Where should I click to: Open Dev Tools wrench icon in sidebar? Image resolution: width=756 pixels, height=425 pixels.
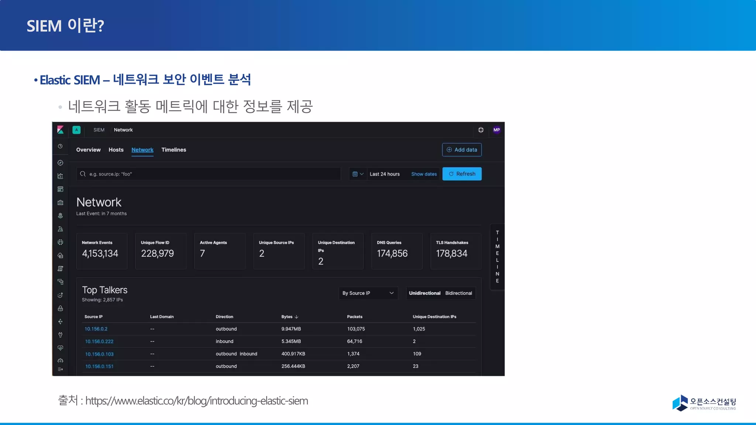click(x=60, y=335)
